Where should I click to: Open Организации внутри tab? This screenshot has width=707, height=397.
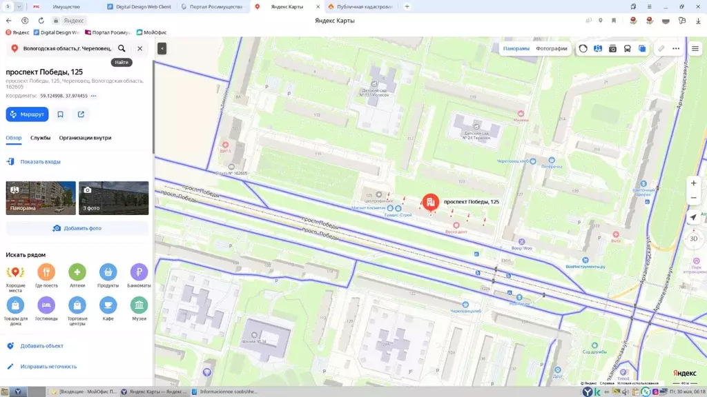[85, 138]
